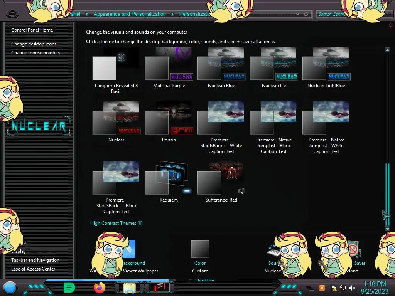
Task: Select Premiere Native JumpList Black Caption theme
Action: pos(274,128)
